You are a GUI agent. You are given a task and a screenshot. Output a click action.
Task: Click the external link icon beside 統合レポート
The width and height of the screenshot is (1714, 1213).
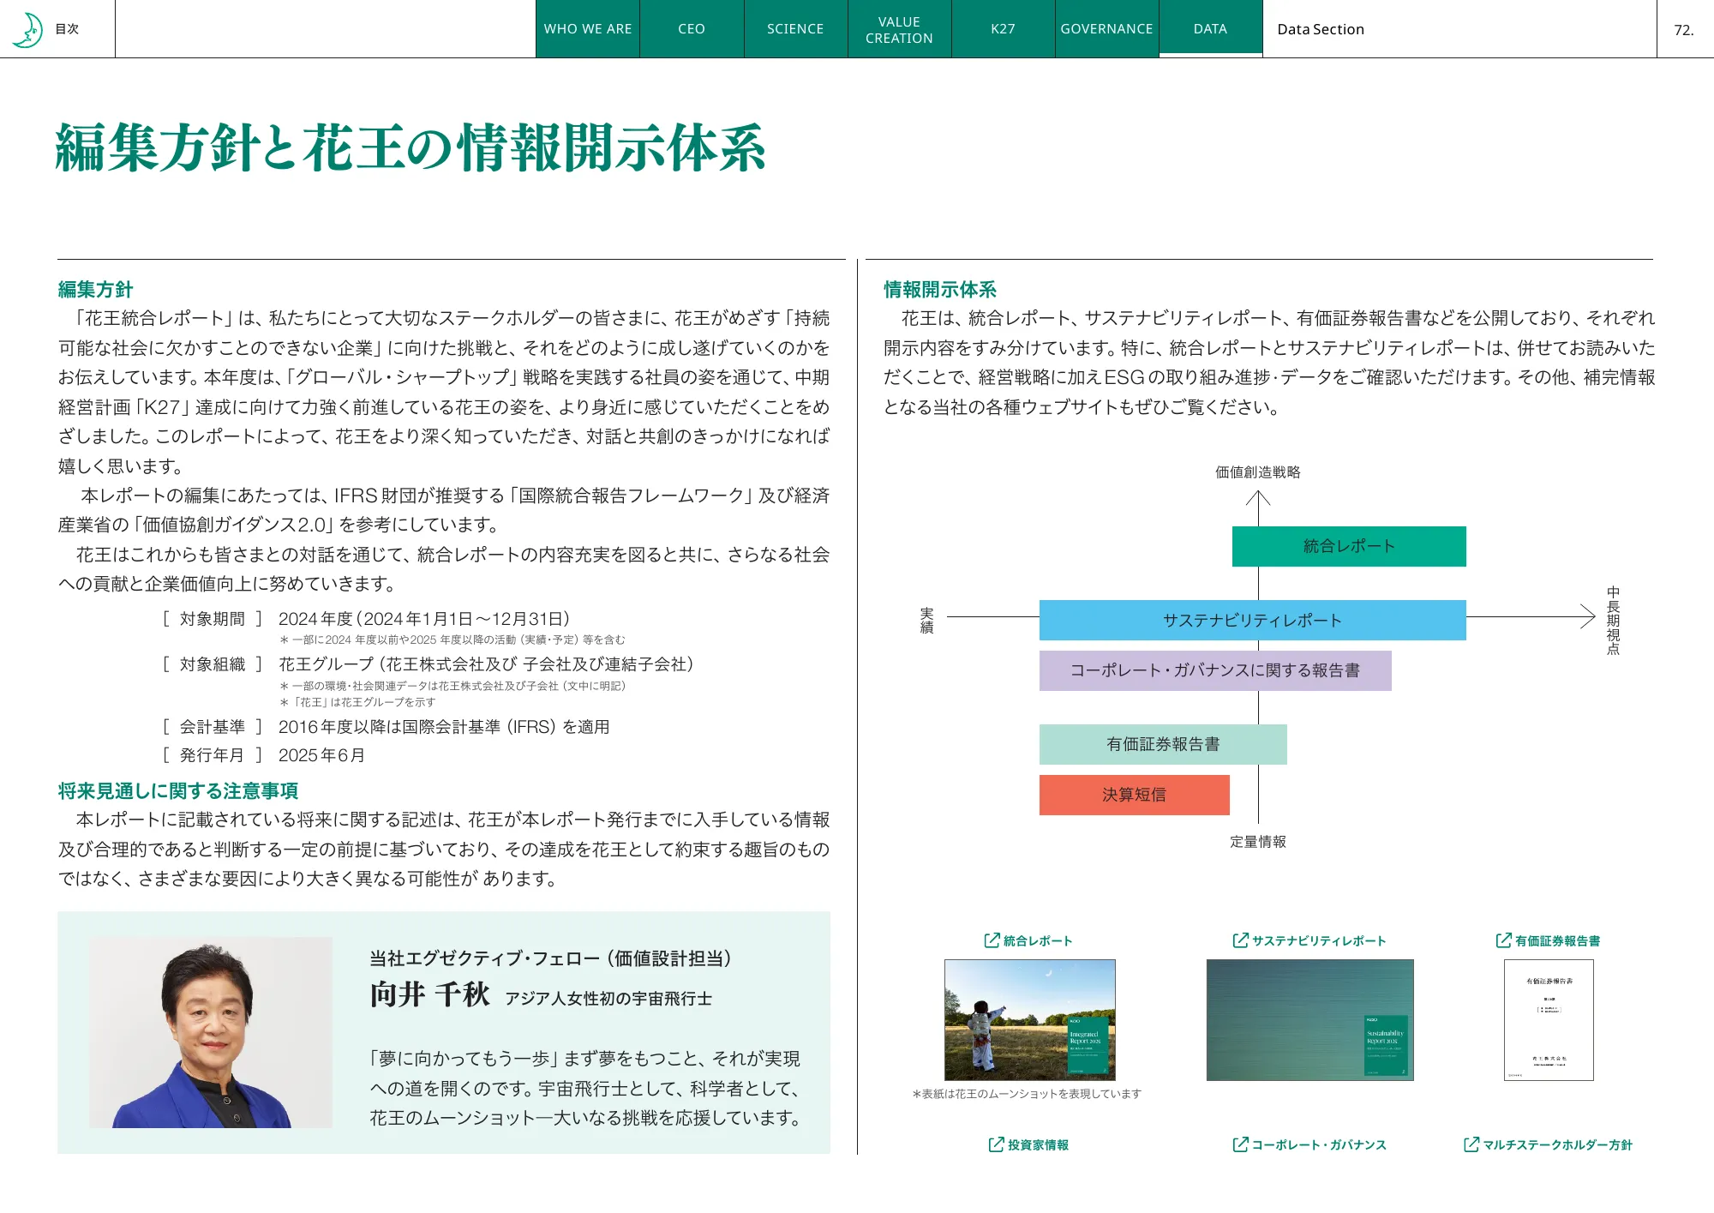pyautogui.click(x=992, y=940)
